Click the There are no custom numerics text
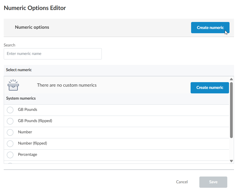The width and height of the screenshot is (239, 196). pyautogui.click(x=67, y=85)
